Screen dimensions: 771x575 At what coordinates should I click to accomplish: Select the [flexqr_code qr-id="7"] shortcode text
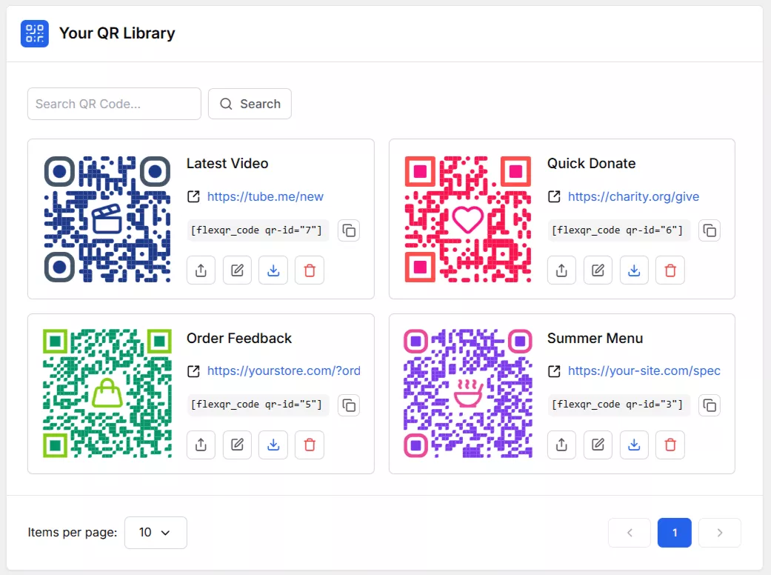(x=256, y=230)
